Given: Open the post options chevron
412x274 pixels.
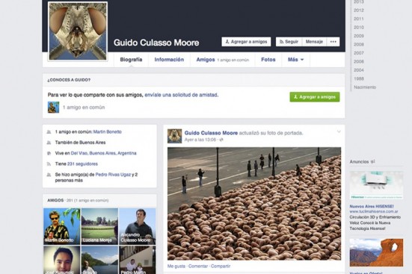Looking at the screenshot, I should coord(339,131).
